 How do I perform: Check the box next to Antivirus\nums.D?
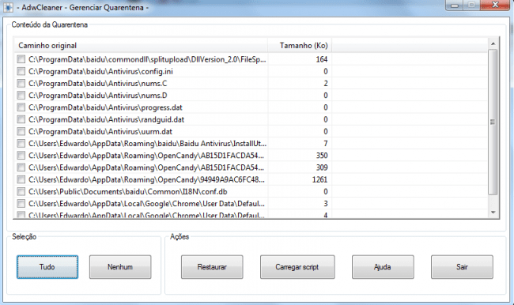(x=21, y=96)
